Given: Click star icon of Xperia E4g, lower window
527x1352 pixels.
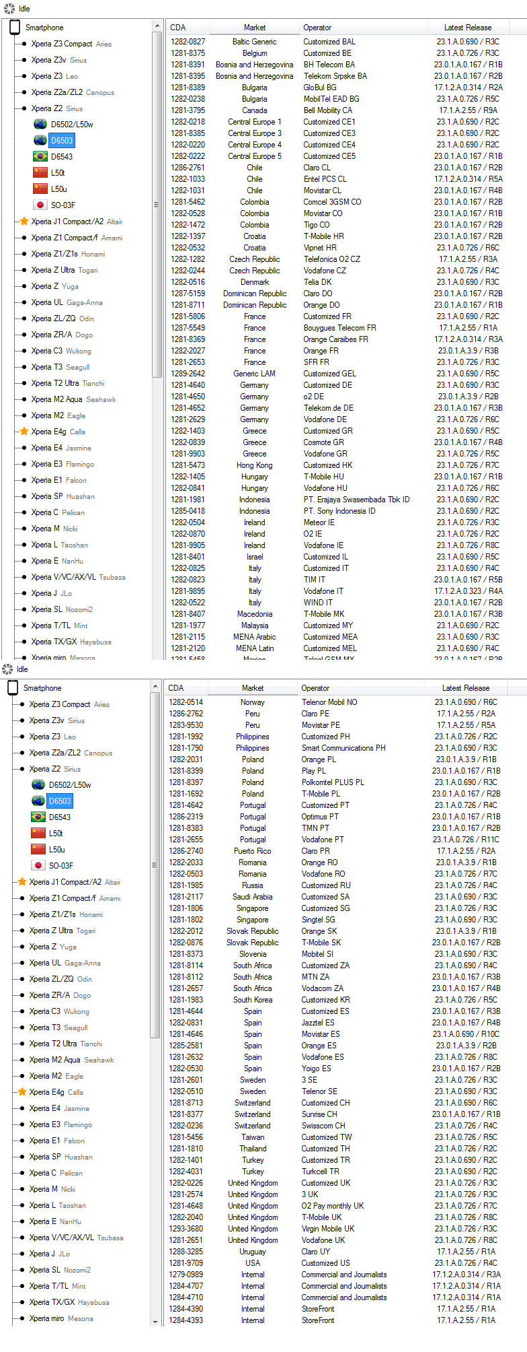Looking at the screenshot, I should click(22, 1092).
